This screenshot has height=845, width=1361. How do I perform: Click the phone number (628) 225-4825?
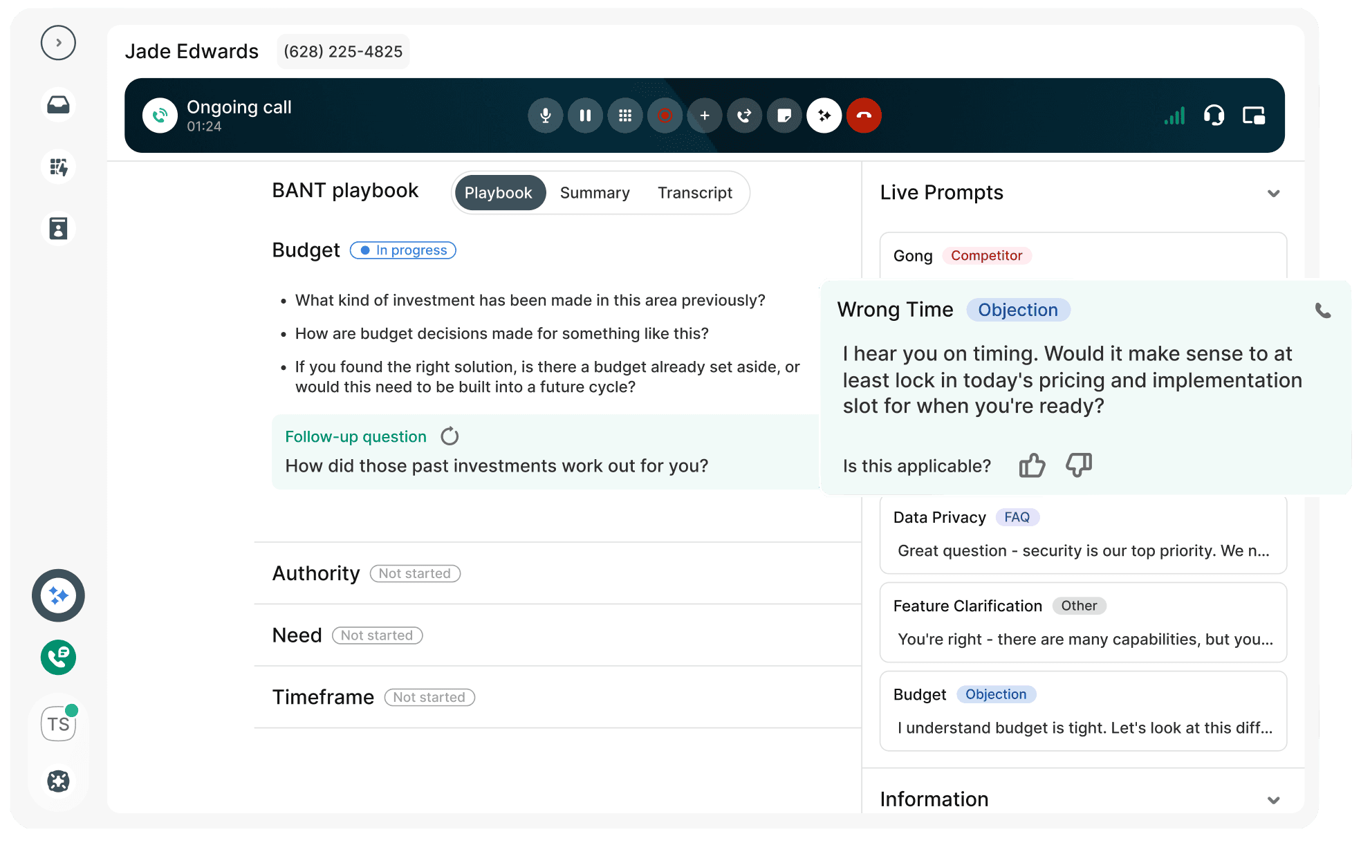(343, 52)
